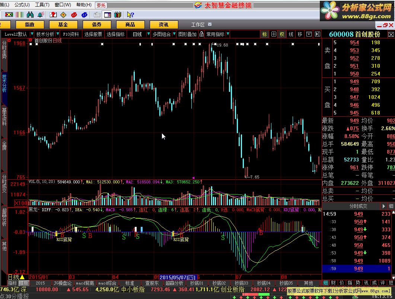Click the 图形叠加 overlay button
The image size is (395, 299).
(187, 34)
